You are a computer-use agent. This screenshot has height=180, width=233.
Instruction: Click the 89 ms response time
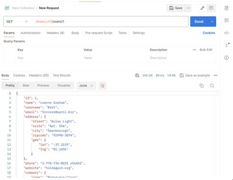pos(160,75)
